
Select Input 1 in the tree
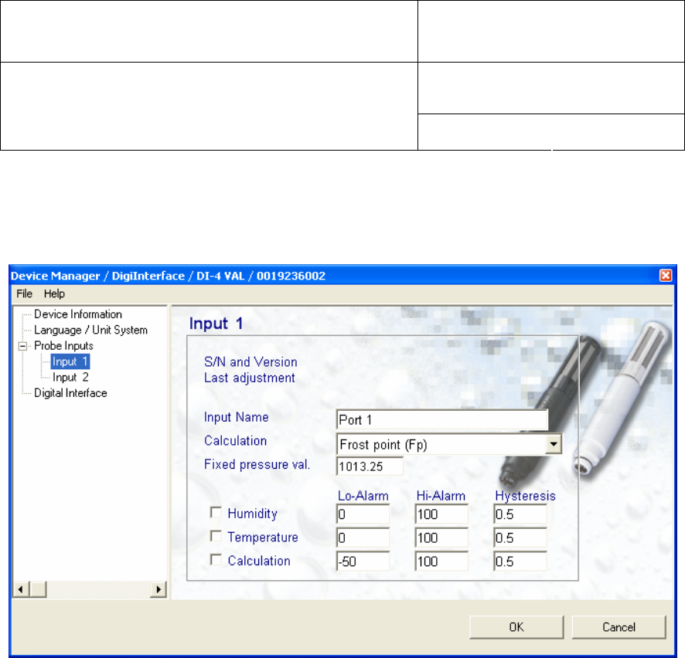(x=70, y=361)
